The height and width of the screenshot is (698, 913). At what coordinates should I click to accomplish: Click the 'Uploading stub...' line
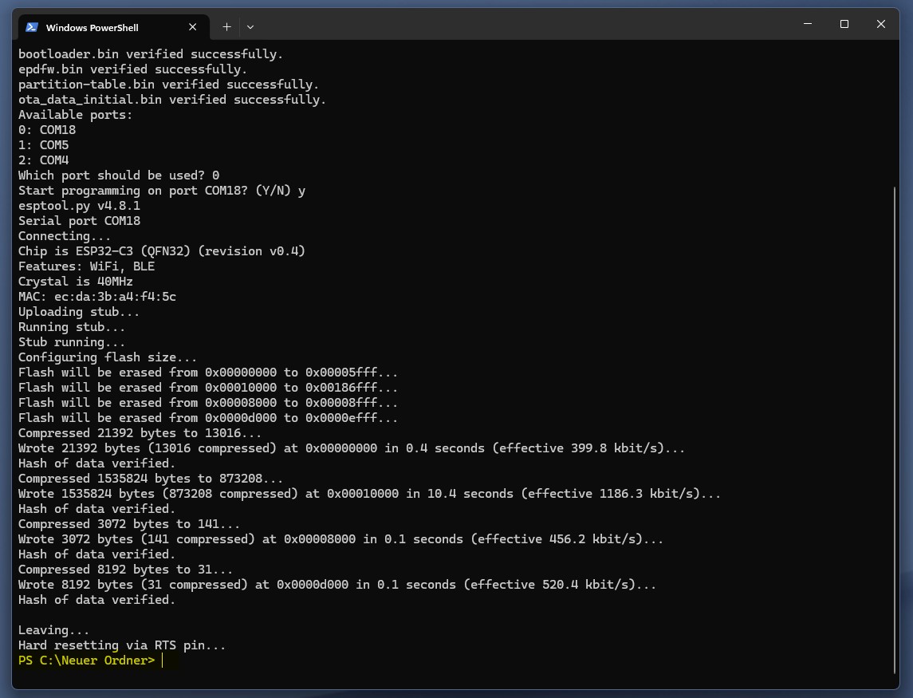click(79, 312)
